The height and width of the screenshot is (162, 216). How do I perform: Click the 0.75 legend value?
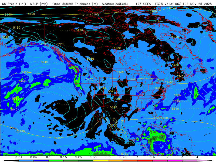pos(123,157)
